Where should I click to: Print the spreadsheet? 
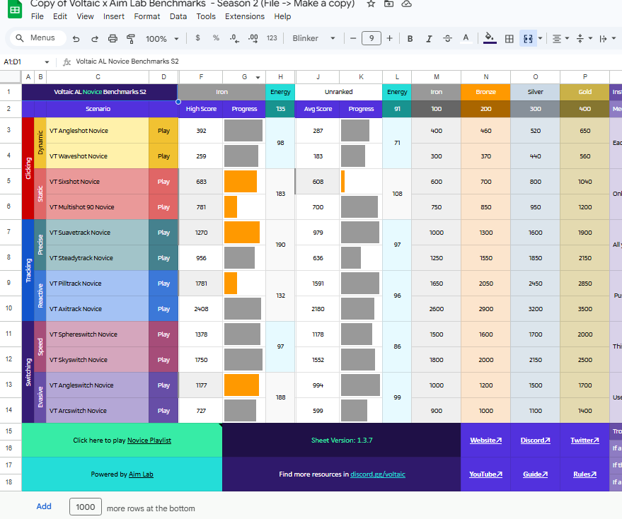coord(113,38)
